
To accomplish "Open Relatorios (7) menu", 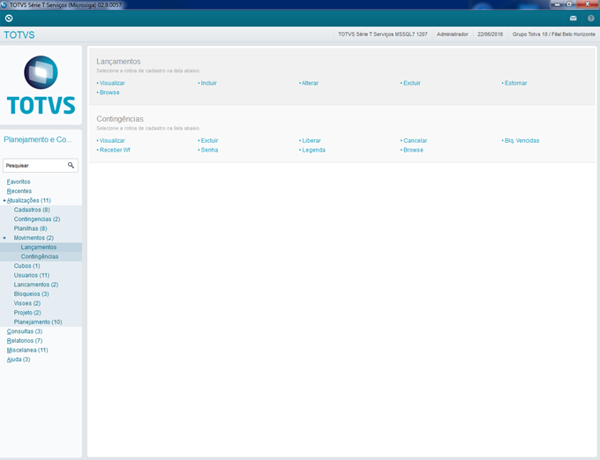I will 25,341.
